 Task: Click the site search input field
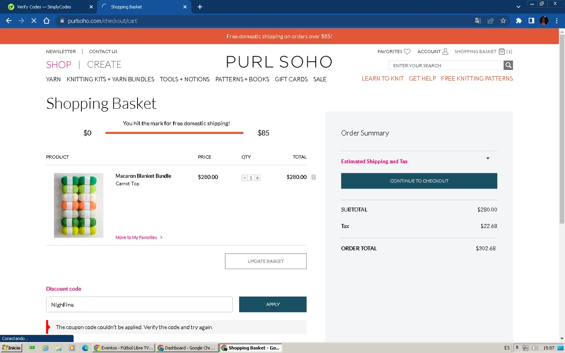point(446,65)
